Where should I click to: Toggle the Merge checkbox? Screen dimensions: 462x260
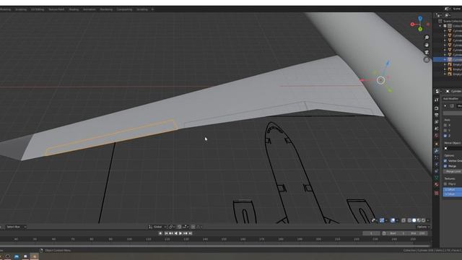click(x=445, y=166)
